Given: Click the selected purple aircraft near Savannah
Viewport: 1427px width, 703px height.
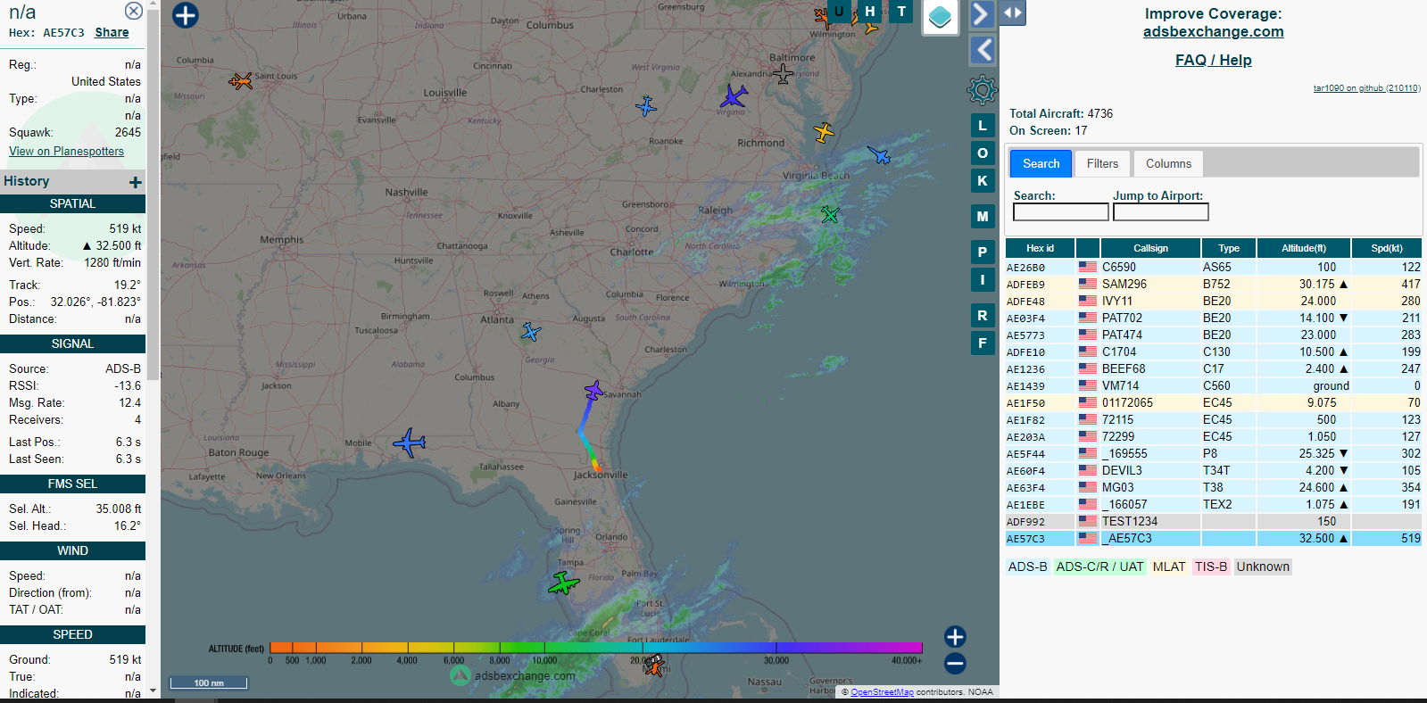Looking at the screenshot, I should (x=593, y=391).
